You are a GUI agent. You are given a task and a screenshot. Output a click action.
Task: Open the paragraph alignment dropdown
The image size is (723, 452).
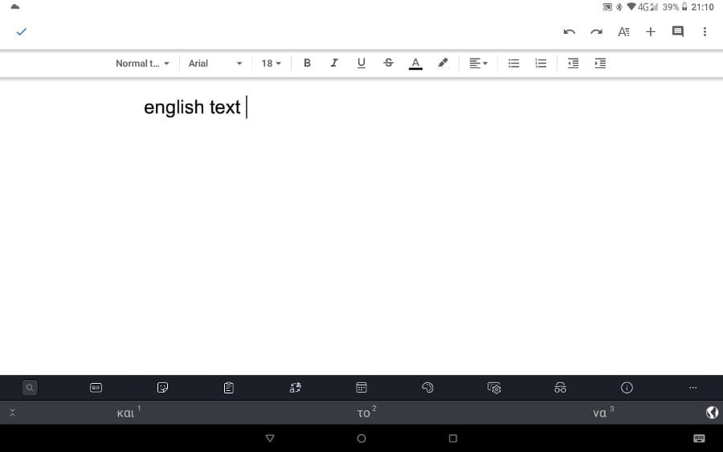pos(478,63)
